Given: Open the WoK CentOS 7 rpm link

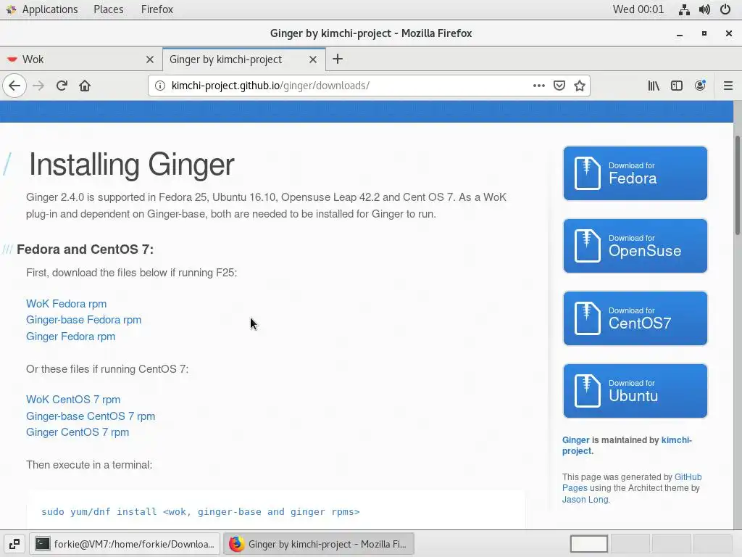Looking at the screenshot, I should pyautogui.click(x=73, y=400).
